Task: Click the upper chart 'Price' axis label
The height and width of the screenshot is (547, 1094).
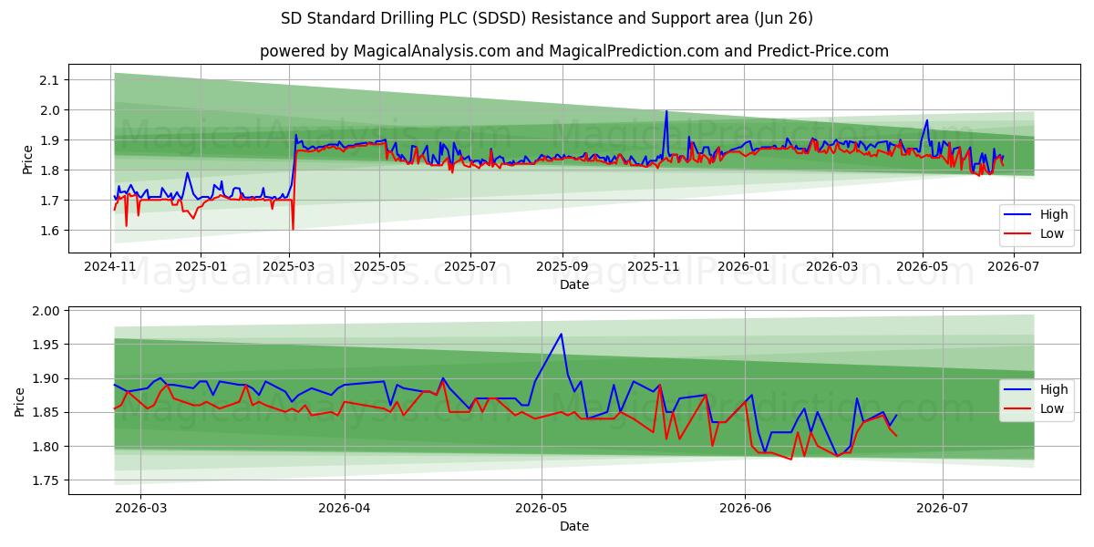Action: pos(27,159)
